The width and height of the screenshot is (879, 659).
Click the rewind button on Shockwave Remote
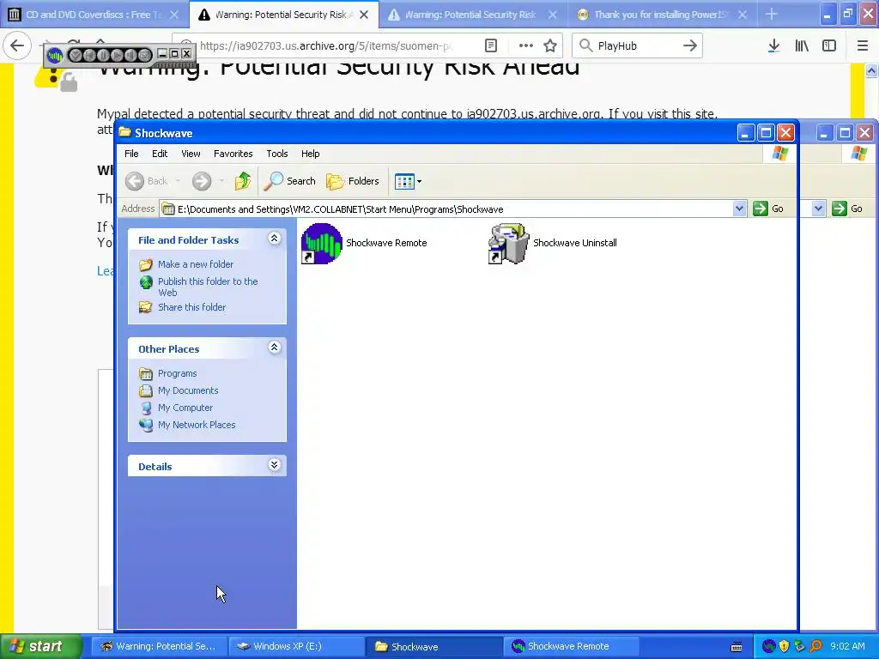point(89,55)
